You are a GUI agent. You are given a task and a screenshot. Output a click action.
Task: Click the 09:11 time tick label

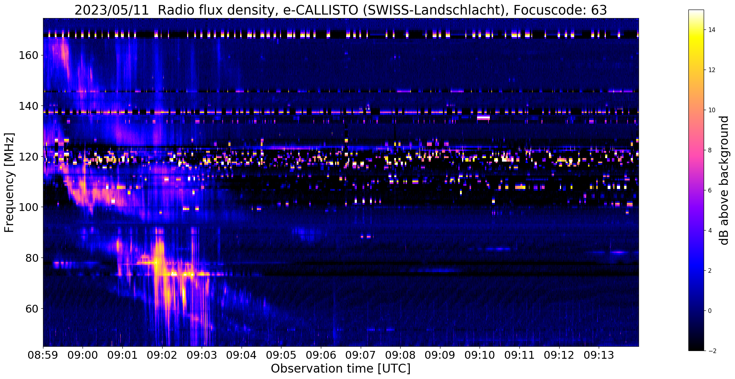point(520,356)
